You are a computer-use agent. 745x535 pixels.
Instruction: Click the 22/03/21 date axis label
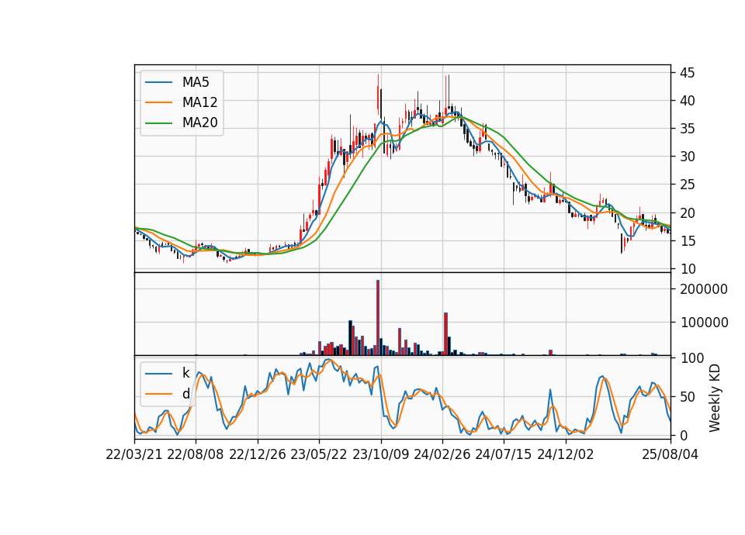point(134,454)
